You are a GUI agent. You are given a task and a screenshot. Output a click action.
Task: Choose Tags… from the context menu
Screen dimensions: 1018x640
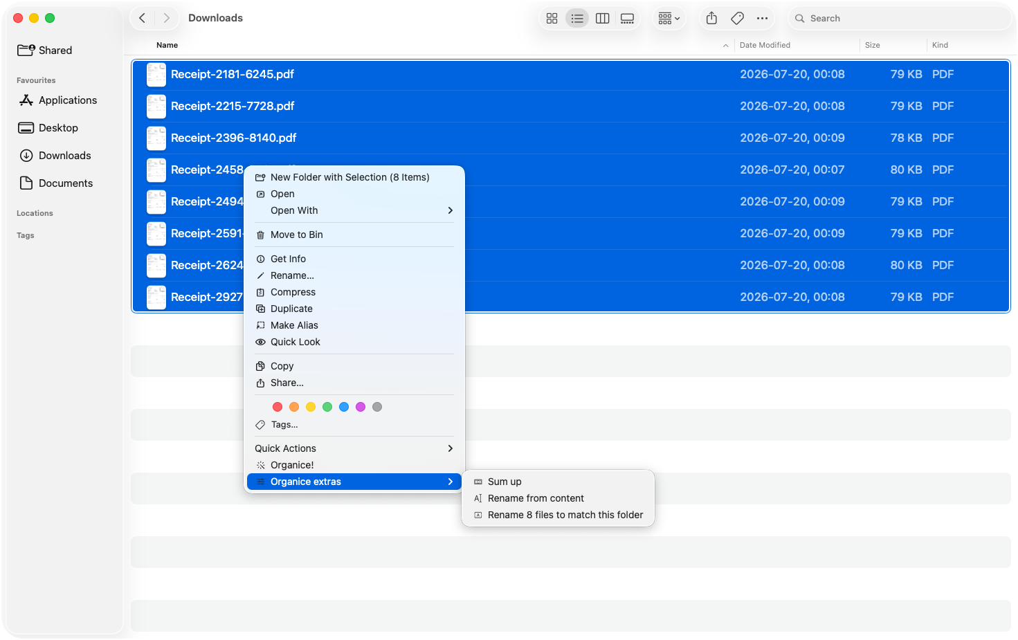click(x=354, y=425)
